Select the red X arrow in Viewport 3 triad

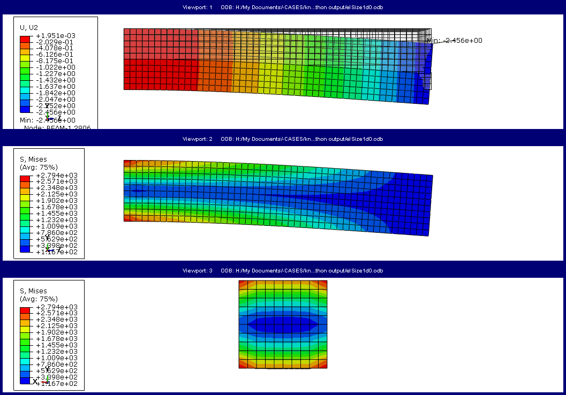44,382
